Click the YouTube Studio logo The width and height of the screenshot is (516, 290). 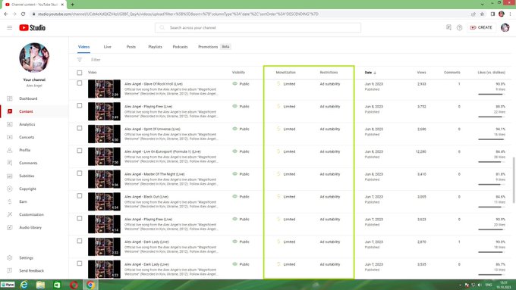[32, 27]
